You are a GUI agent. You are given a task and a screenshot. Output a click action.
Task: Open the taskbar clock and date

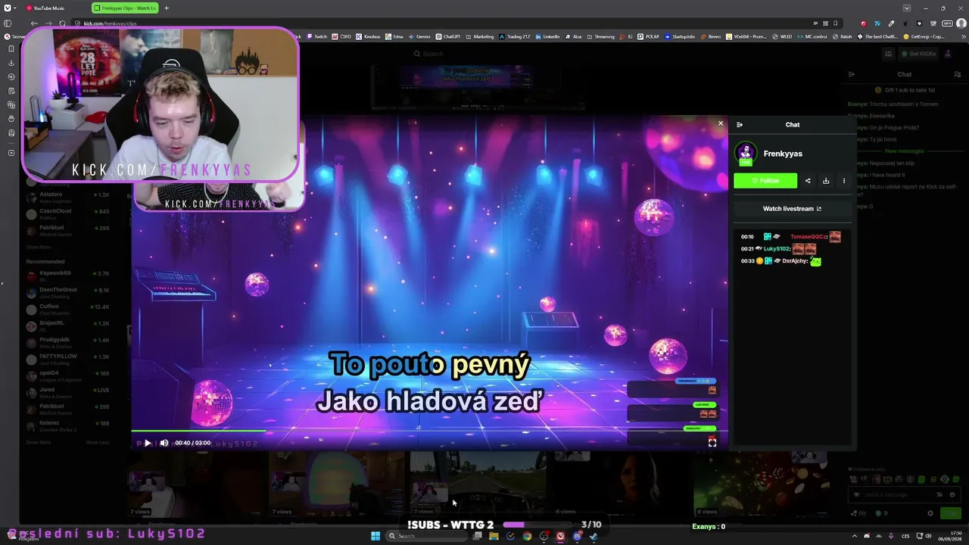point(949,536)
